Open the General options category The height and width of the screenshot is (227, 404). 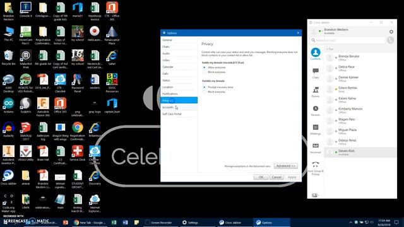179,40
